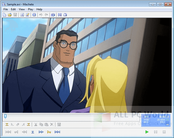Open the Edit menu
This screenshot has height=138, width=174.
pyautogui.click(x=13, y=9)
